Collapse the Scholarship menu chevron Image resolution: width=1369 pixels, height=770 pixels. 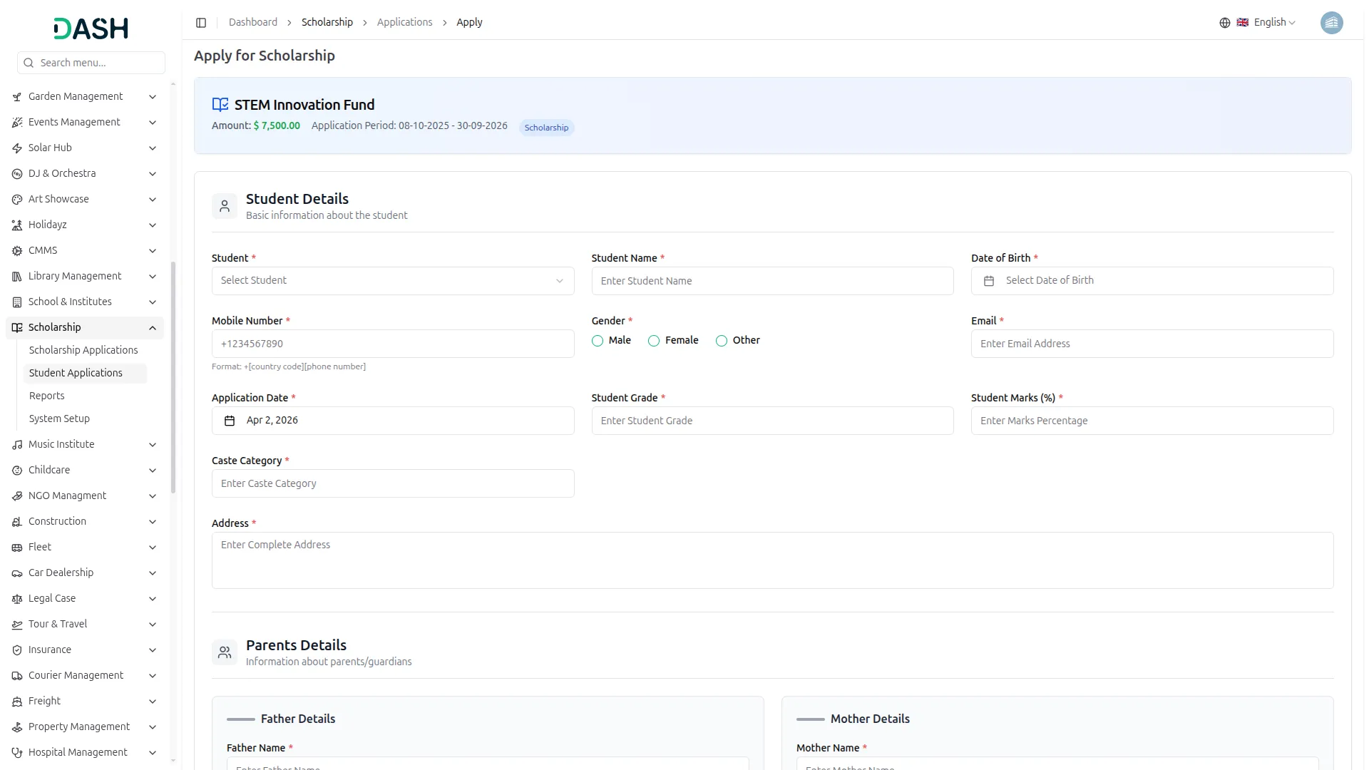coord(153,328)
